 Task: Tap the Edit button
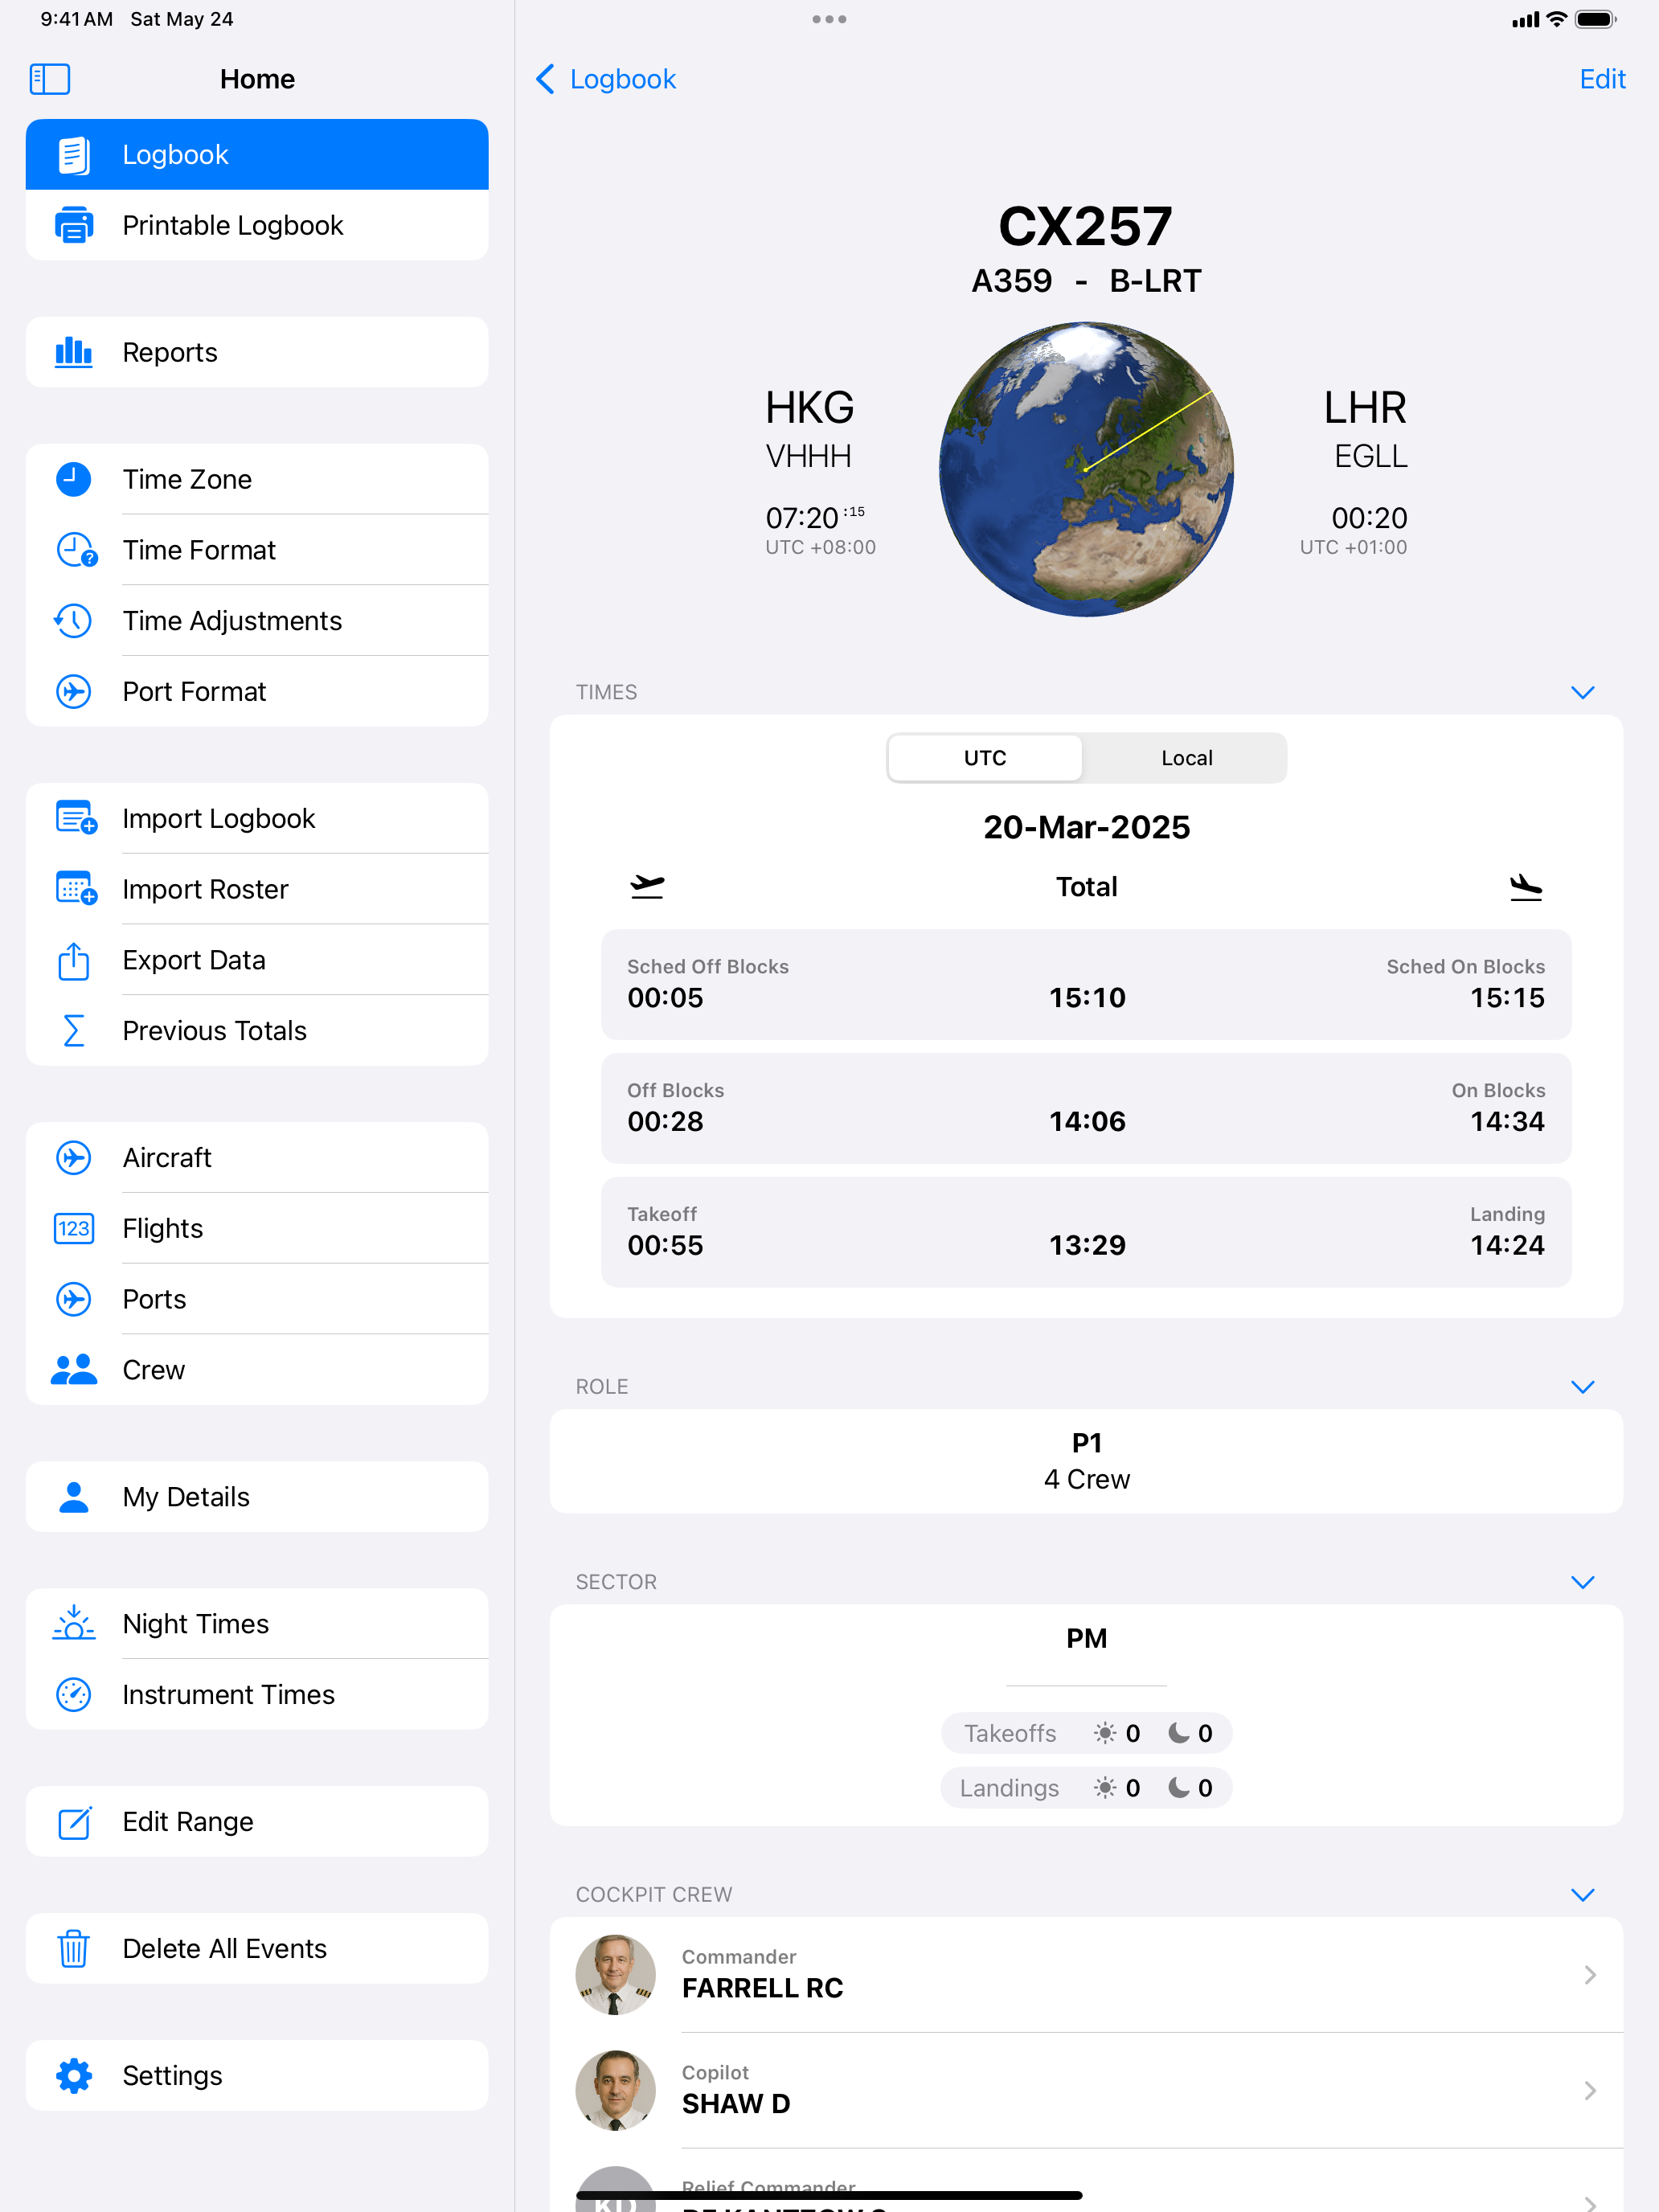[1602, 79]
